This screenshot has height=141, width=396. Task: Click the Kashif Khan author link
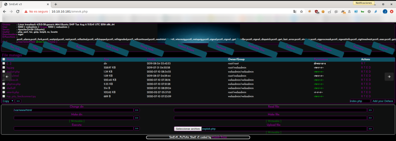point(219,138)
